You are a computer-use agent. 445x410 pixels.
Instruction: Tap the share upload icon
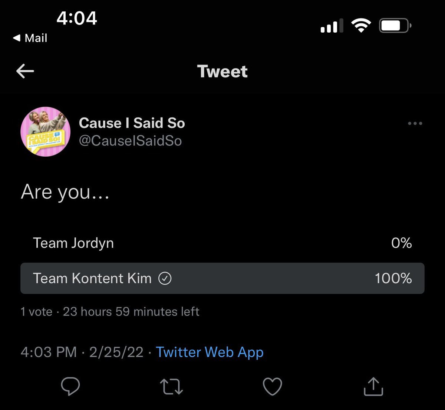click(x=373, y=386)
